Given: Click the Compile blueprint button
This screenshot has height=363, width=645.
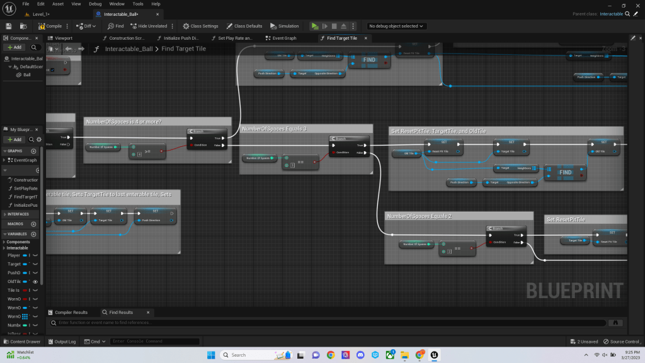Looking at the screenshot, I should [50, 26].
